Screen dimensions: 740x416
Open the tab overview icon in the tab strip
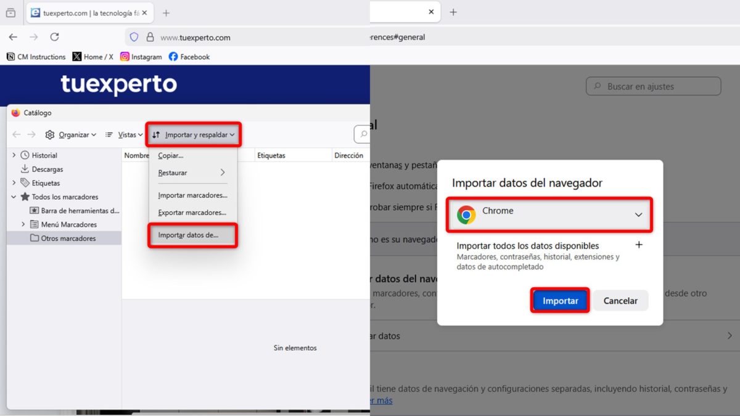(x=10, y=12)
